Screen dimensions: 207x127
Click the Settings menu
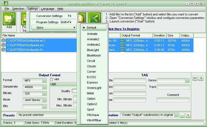[33, 9]
